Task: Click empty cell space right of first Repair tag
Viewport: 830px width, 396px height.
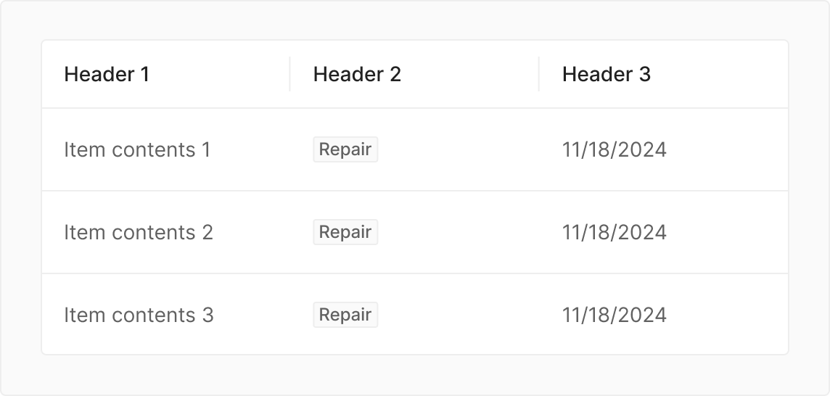Action: tap(457, 150)
